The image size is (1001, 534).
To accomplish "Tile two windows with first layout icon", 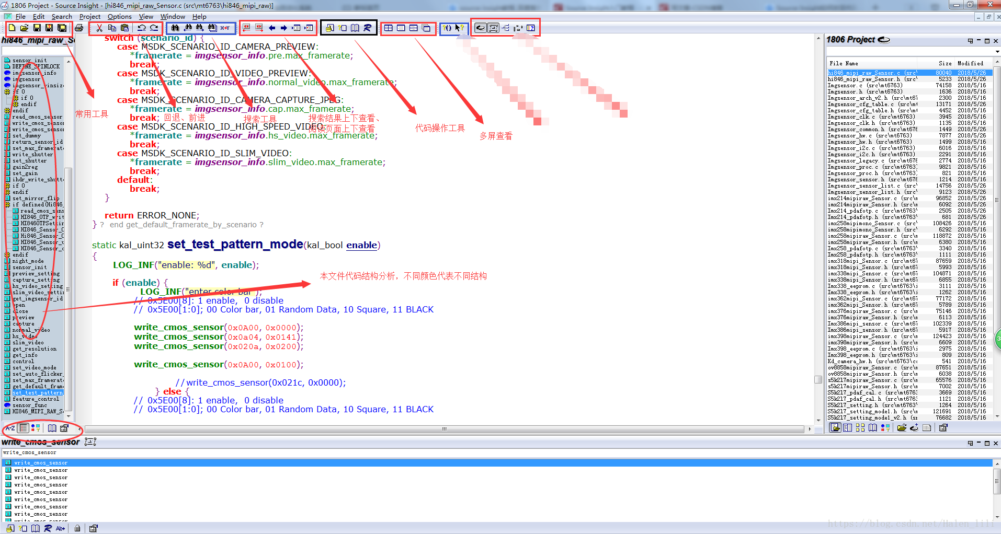I will coord(389,28).
